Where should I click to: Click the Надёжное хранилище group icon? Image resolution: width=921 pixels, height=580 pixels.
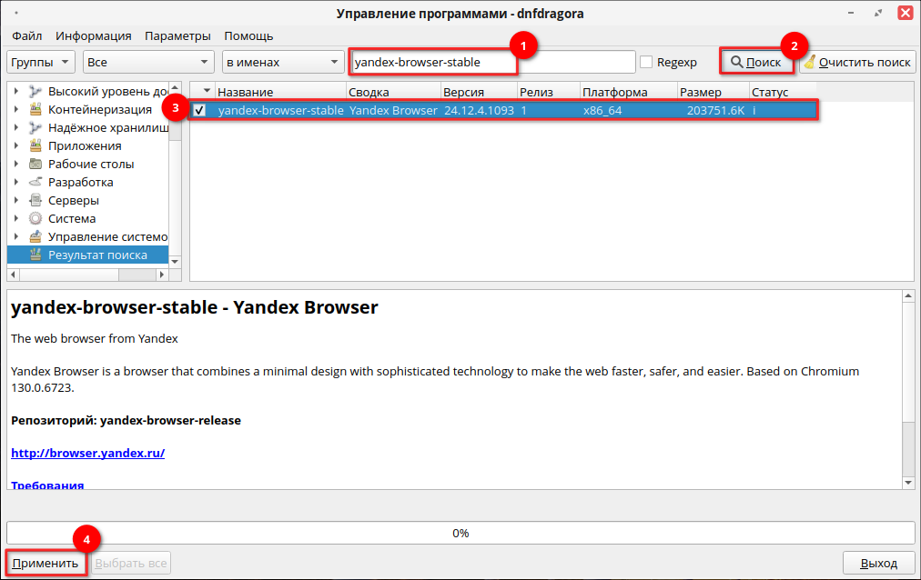point(35,128)
